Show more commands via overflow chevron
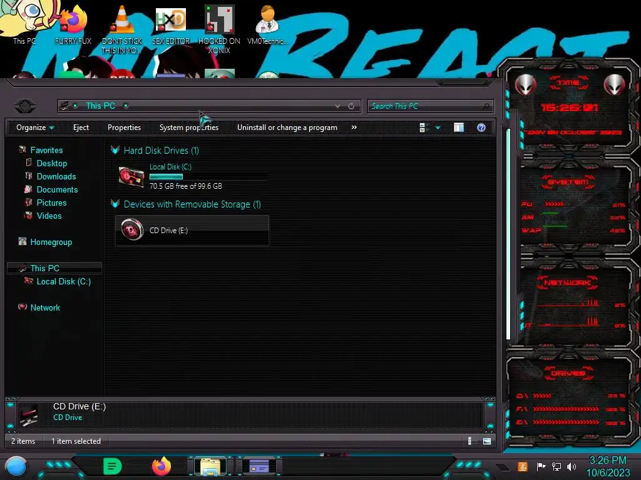The image size is (641, 480). tap(354, 127)
